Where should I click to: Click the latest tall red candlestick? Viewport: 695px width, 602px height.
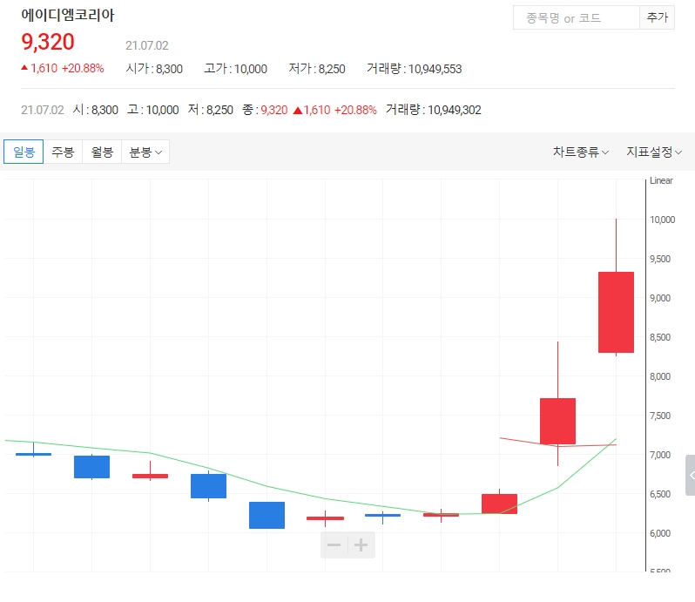tap(616, 312)
